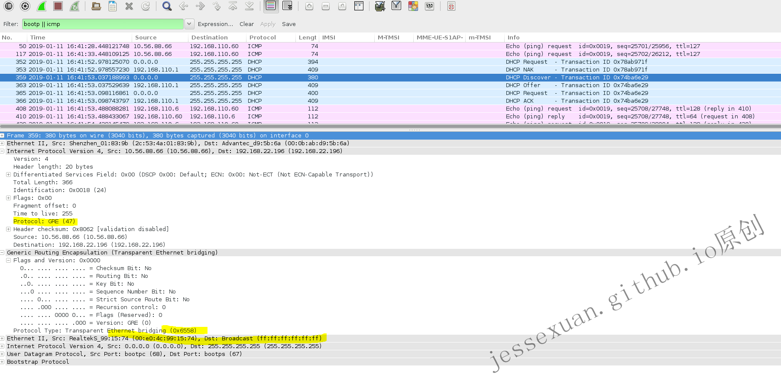Jump to the last packet

(250, 6)
